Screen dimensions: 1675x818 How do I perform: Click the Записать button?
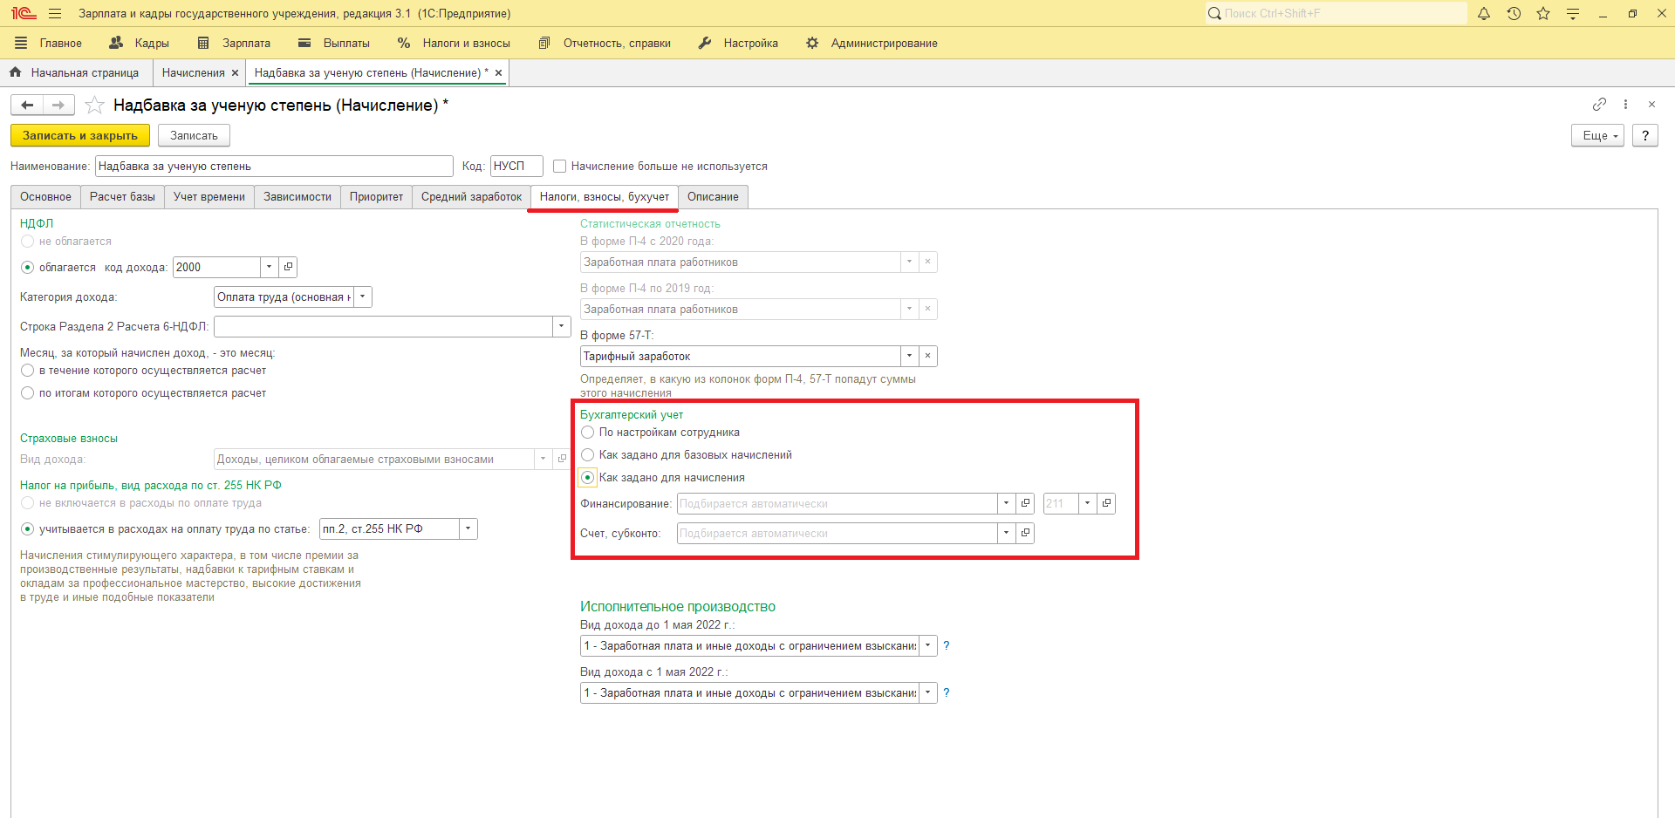tap(194, 135)
